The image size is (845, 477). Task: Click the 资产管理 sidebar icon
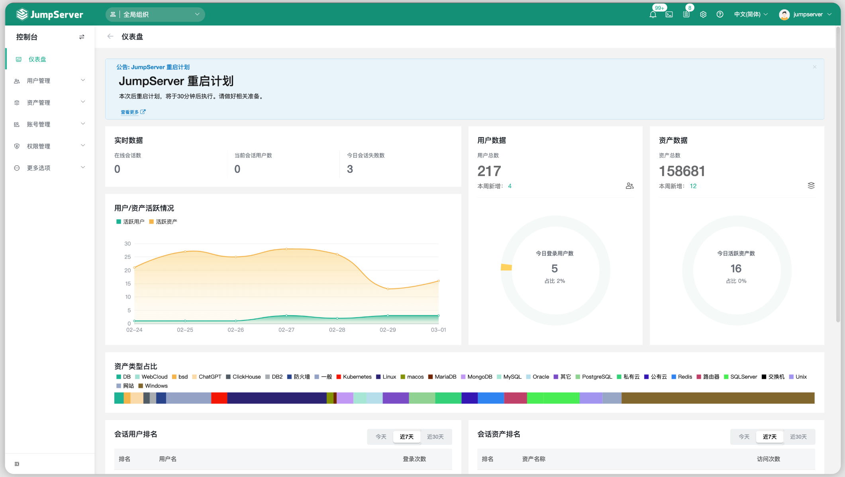tap(17, 103)
